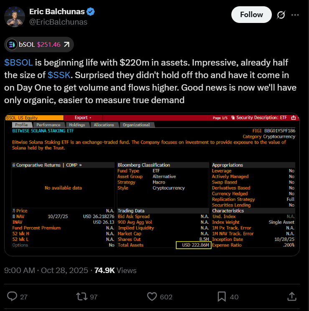Open the $BSOL cashtag link
The height and width of the screenshot is (311, 309).
[18, 63]
